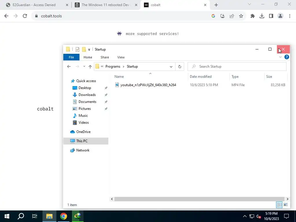Viewport: 296px width, 222px height.
Task: Select youtube_n1zPWcXjZtl_640x360_h264 file
Action: 148,85
